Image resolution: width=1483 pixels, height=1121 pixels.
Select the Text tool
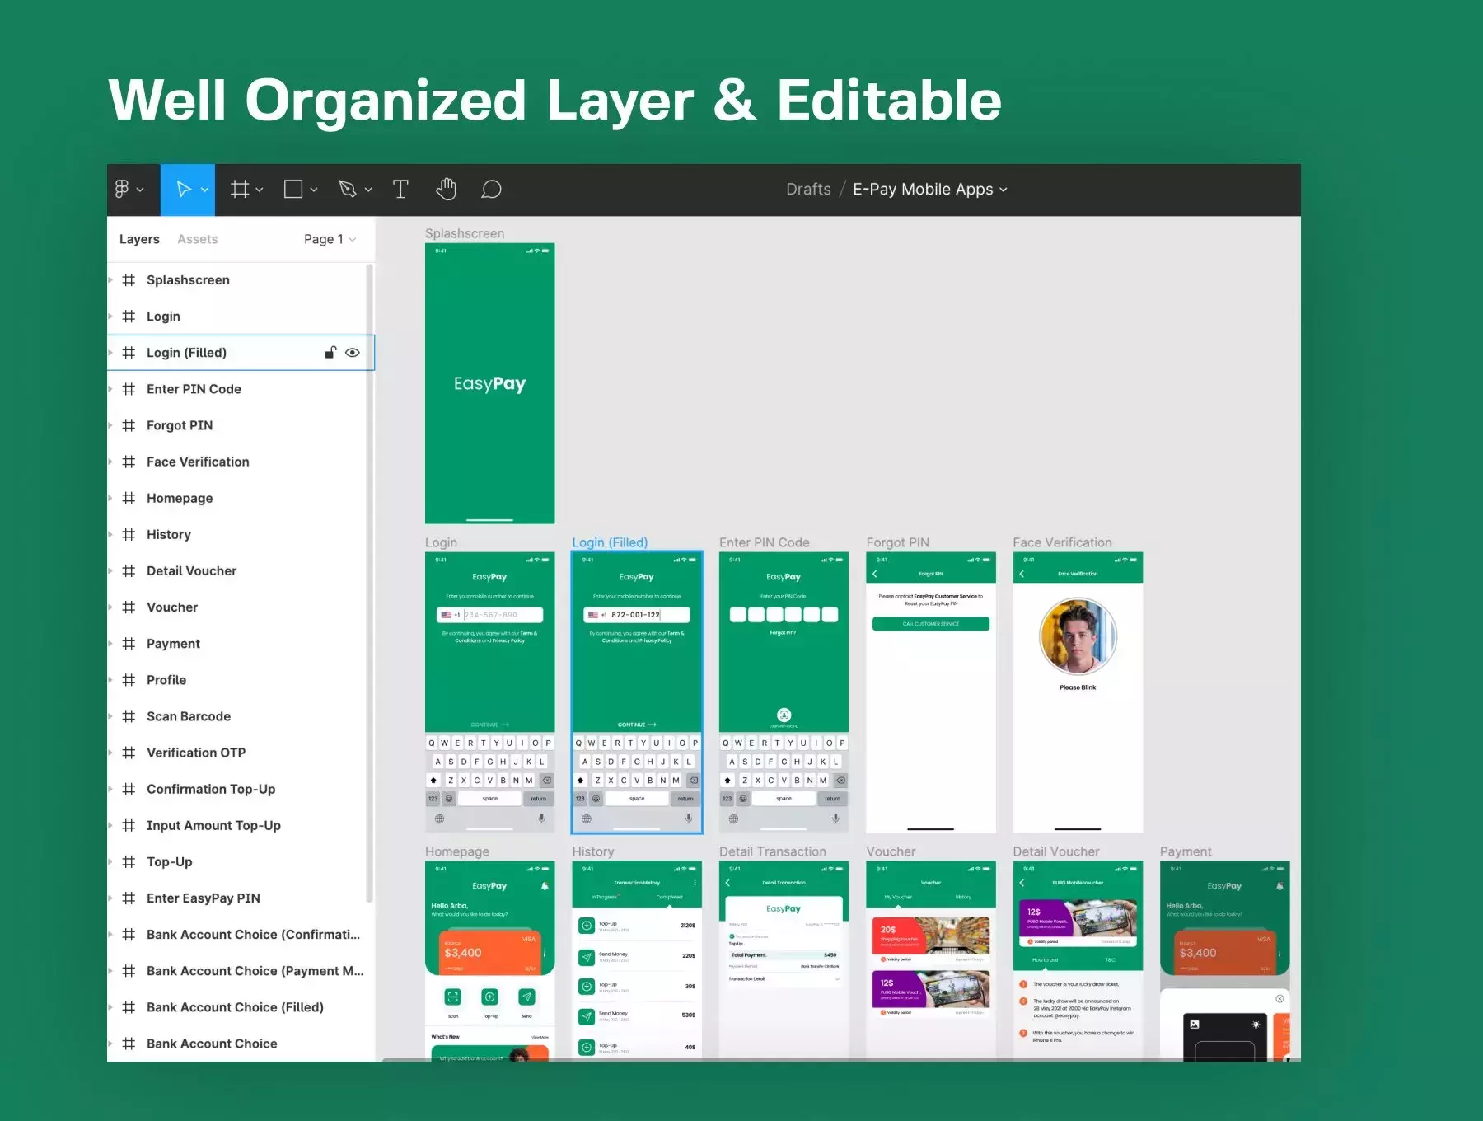click(x=400, y=190)
